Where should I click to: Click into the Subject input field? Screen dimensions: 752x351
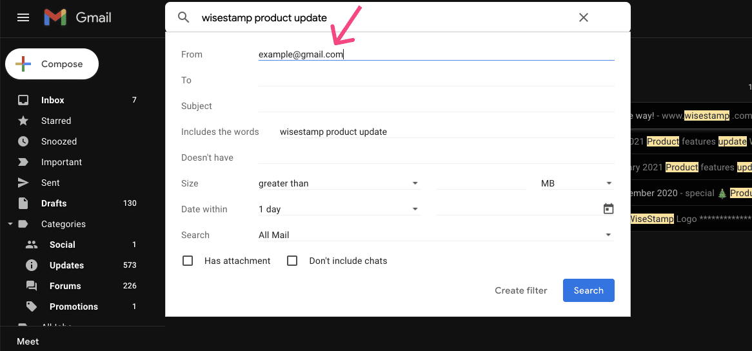tap(436, 106)
